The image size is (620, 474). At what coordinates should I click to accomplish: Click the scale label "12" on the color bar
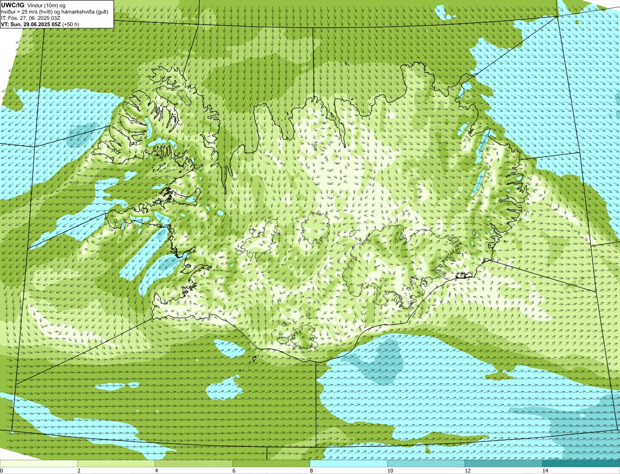[467, 471]
